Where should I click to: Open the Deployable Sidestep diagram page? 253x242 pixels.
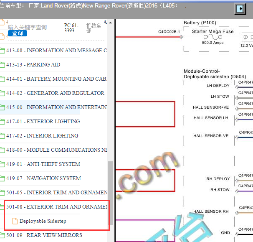43,221
